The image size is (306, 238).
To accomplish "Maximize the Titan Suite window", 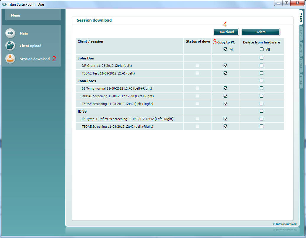I will (287, 3).
